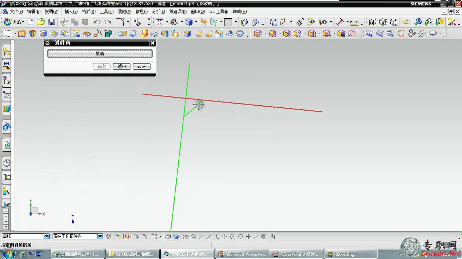Click the 返回 button
The image size is (462, 259).
122,66
